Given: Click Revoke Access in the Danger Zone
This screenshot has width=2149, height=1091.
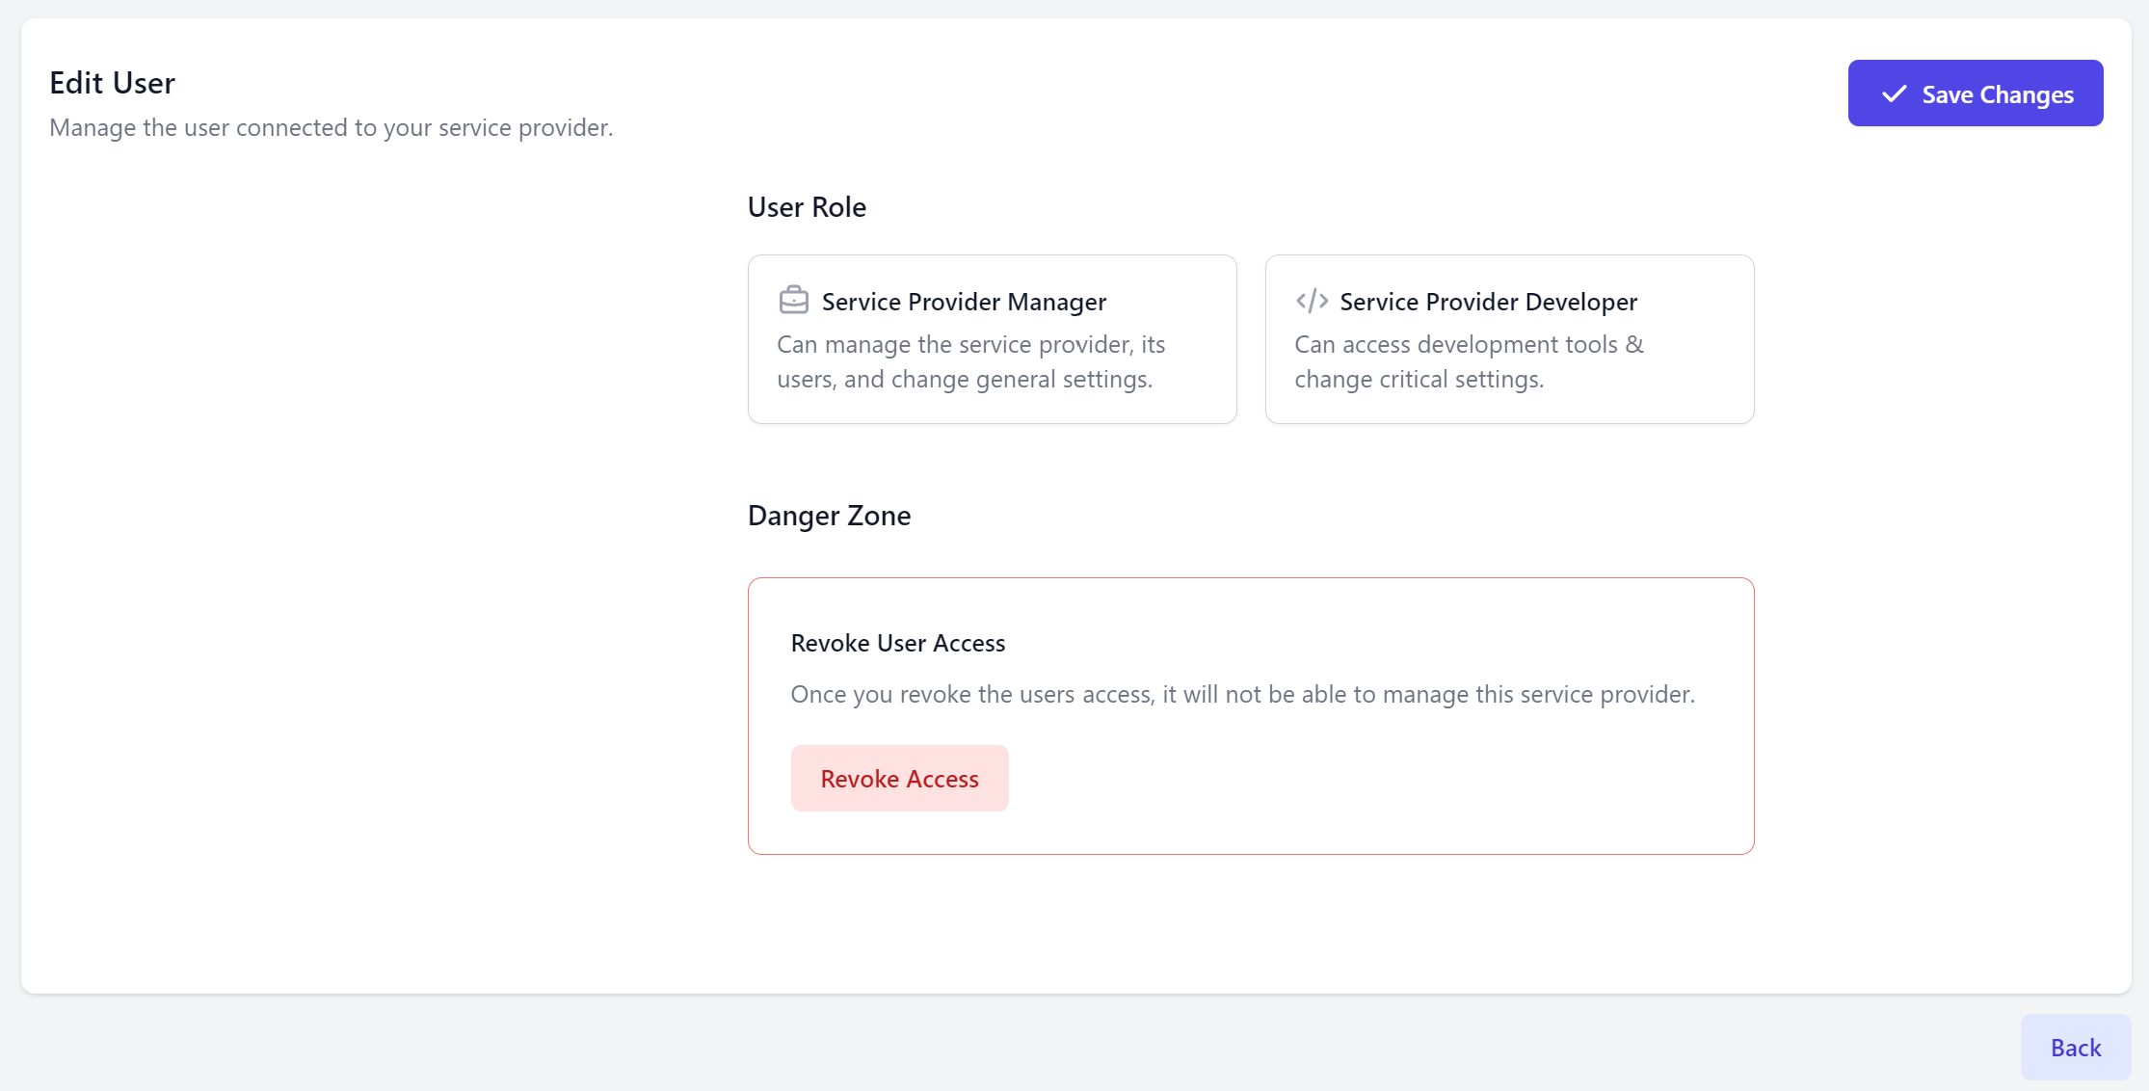Looking at the screenshot, I should [x=899, y=778].
